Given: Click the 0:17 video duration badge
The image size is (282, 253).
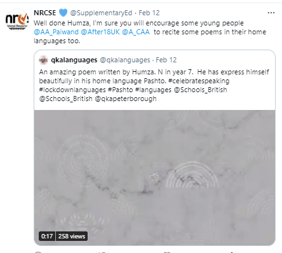Looking at the screenshot, I should 47,236.
